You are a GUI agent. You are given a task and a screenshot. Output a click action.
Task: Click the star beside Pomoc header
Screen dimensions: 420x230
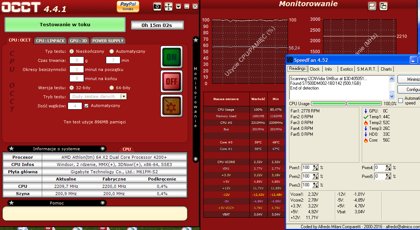tap(11, 203)
